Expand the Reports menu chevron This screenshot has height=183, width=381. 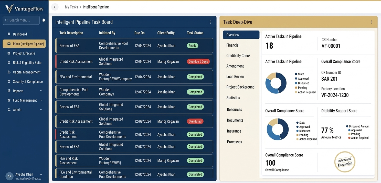[x=41, y=91]
